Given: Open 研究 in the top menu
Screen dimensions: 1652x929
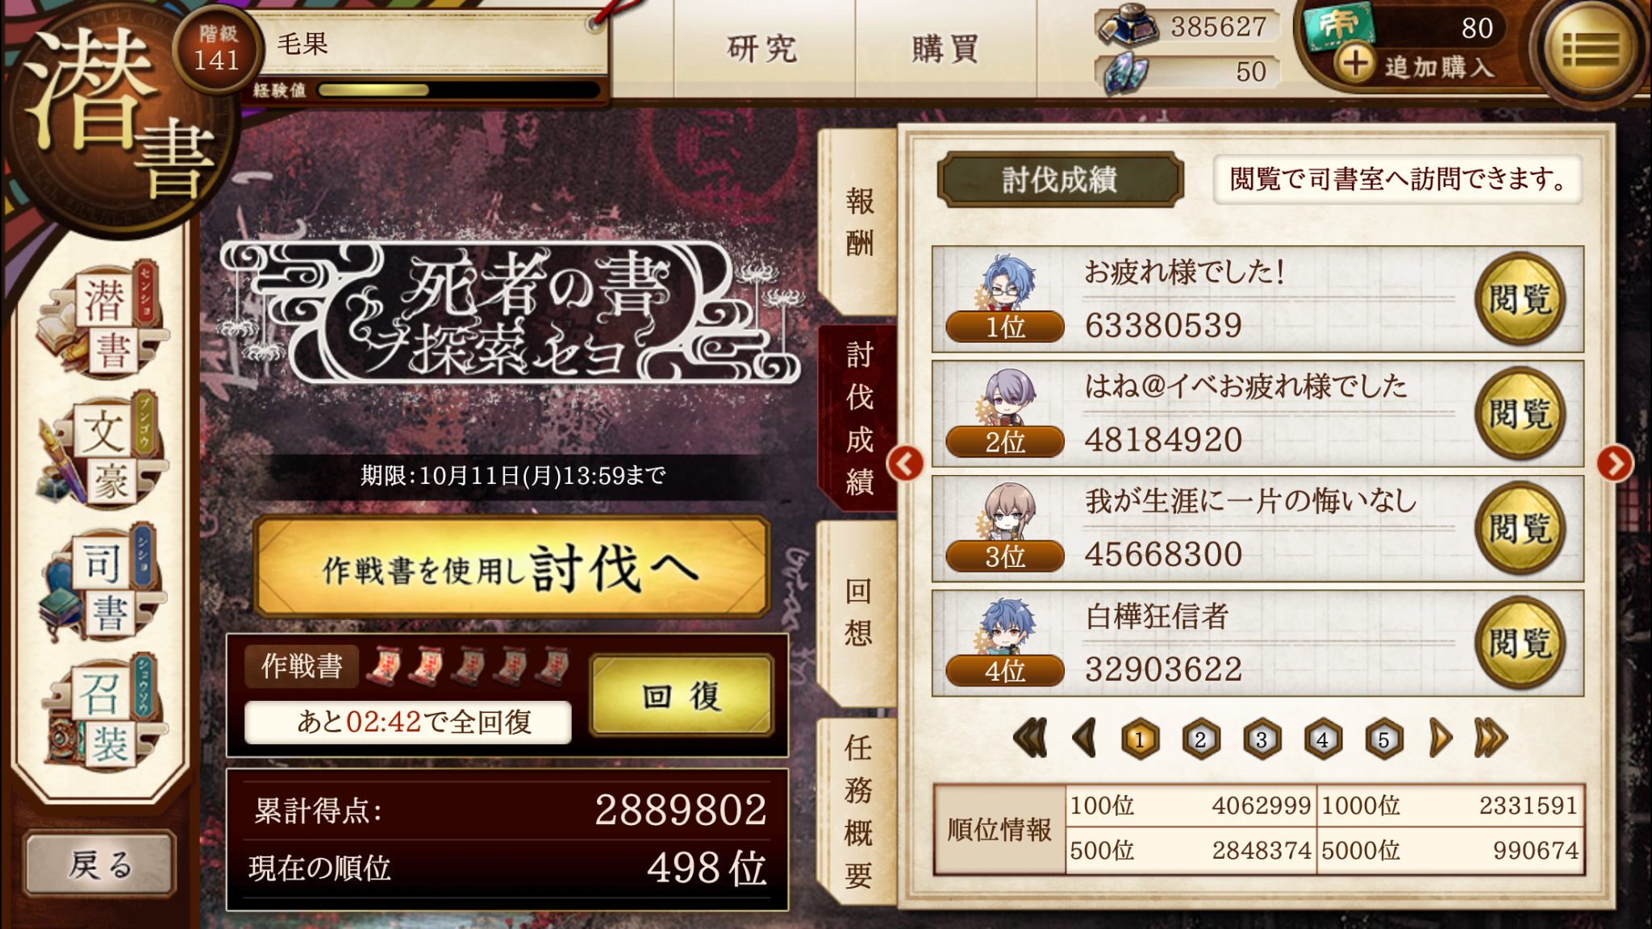Looking at the screenshot, I should click(763, 48).
